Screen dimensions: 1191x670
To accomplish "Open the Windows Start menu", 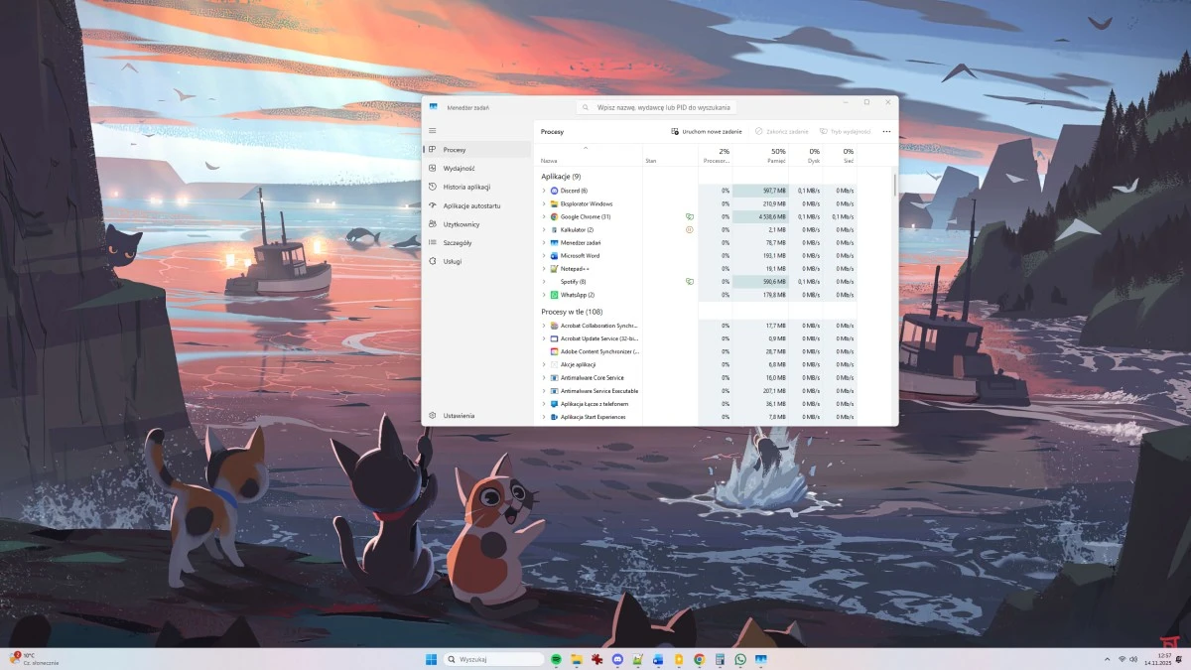I will pos(431,658).
